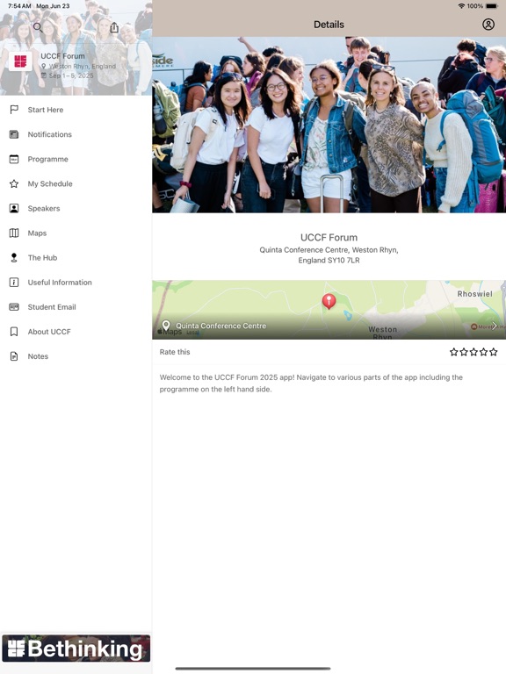Tap the Bethinking banner
This screenshot has width=506, height=674.
click(76, 649)
